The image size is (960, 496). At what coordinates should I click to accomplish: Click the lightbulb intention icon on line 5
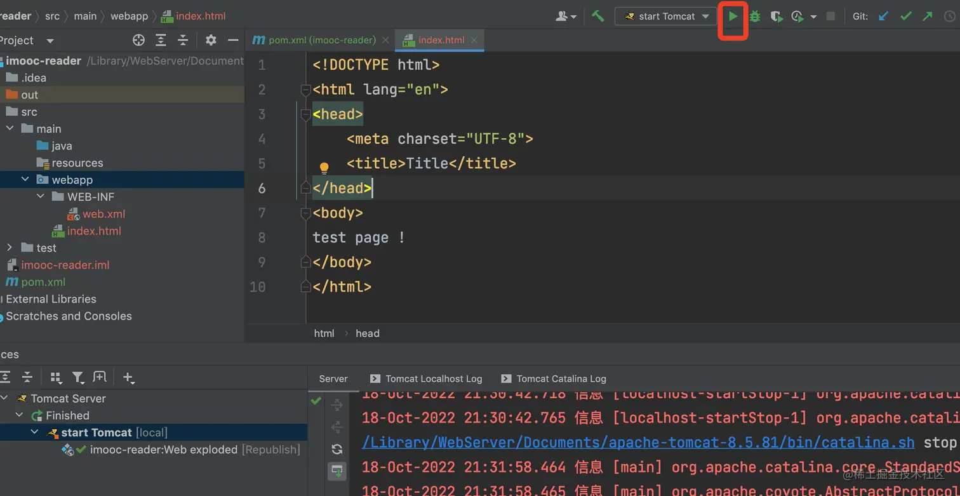tap(324, 168)
